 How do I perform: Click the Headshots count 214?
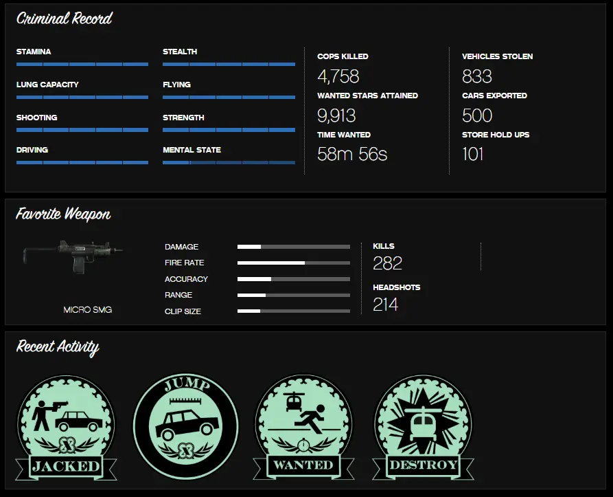pyautogui.click(x=386, y=305)
